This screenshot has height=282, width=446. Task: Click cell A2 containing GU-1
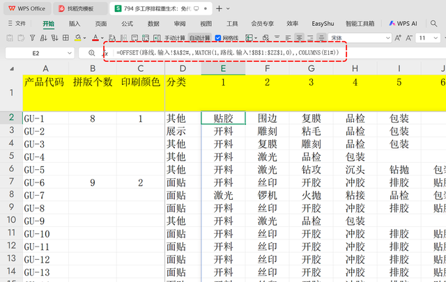(x=45, y=118)
